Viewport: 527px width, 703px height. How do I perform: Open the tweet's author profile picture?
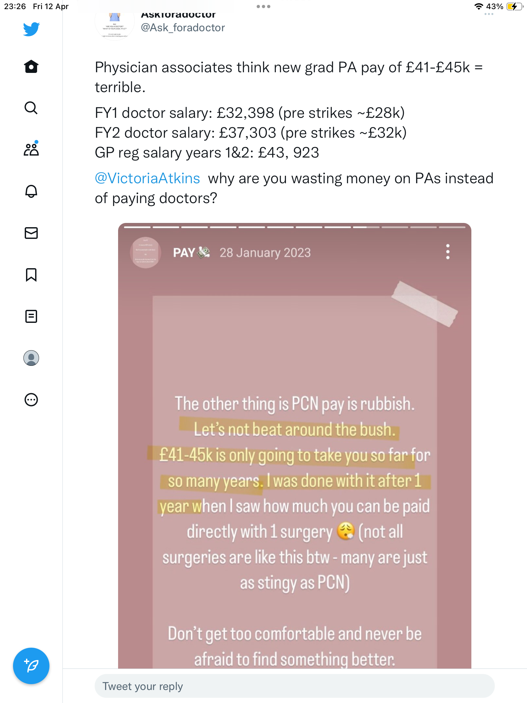coord(115,24)
